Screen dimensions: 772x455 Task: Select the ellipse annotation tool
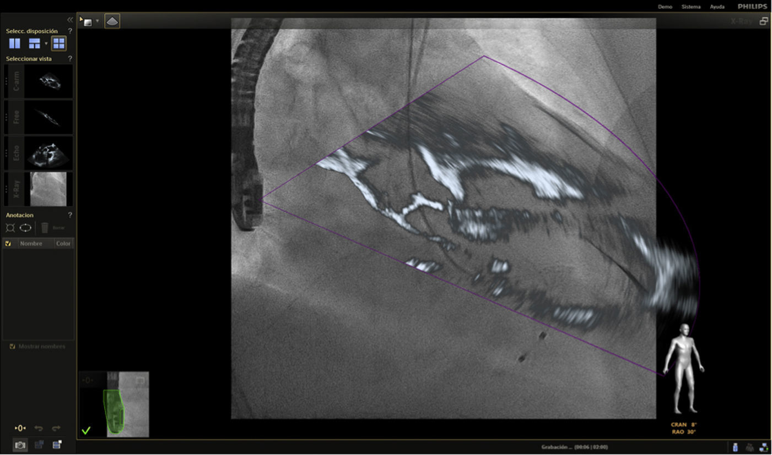coord(26,228)
